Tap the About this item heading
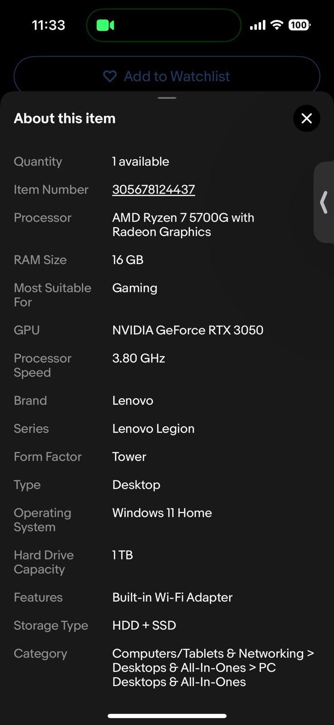The image size is (334, 725). 65,118
